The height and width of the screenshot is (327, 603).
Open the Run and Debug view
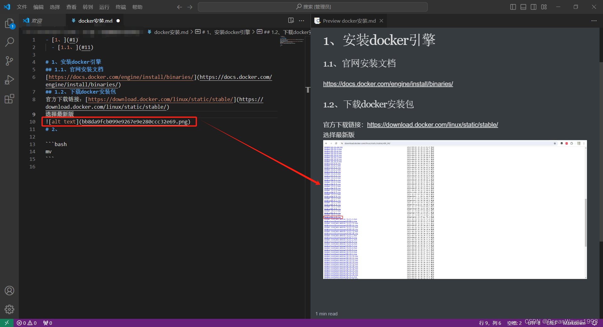[9, 80]
